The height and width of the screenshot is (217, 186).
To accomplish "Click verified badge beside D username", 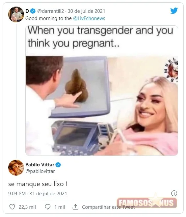I will coord(33,11).
